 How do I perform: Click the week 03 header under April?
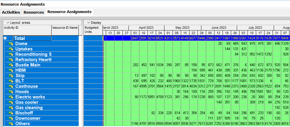tap(135, 33)
